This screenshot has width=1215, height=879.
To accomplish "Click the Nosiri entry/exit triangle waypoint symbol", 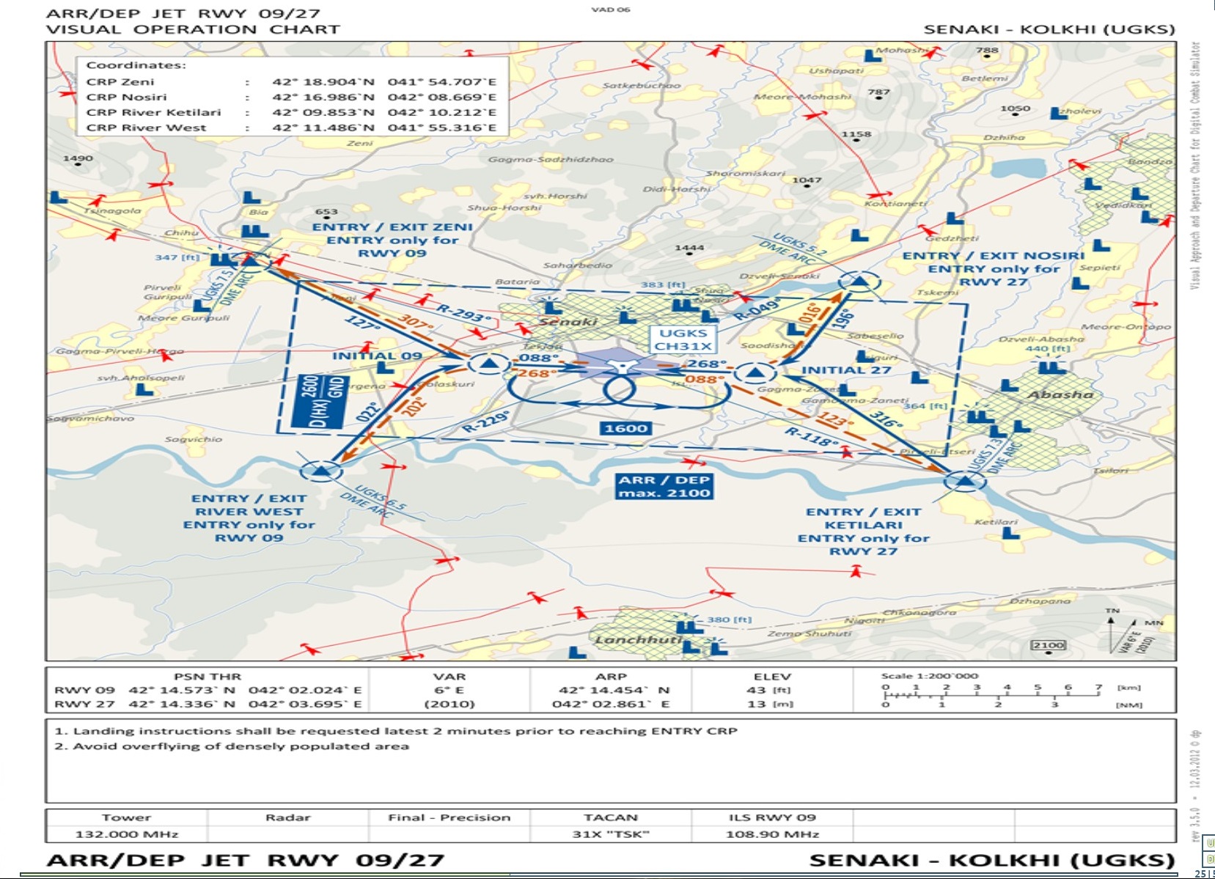I will [x=859, y=282].
